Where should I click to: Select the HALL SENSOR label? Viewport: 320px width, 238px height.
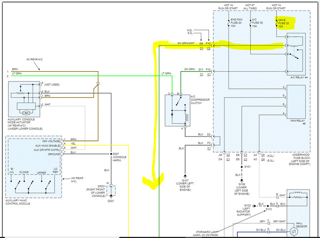point(301,225)
